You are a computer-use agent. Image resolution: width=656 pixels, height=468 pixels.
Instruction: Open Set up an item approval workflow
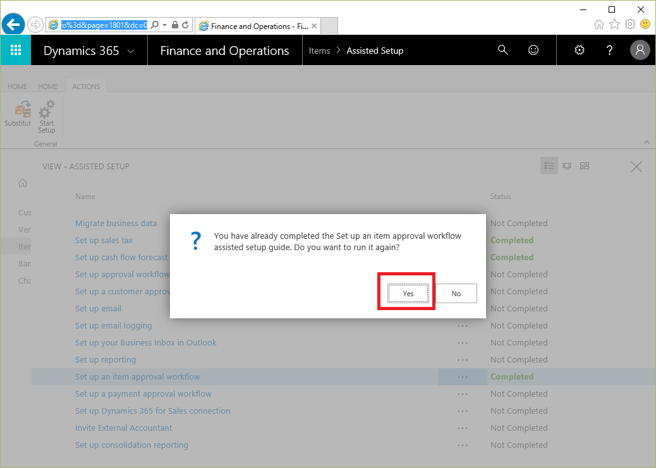138,377
